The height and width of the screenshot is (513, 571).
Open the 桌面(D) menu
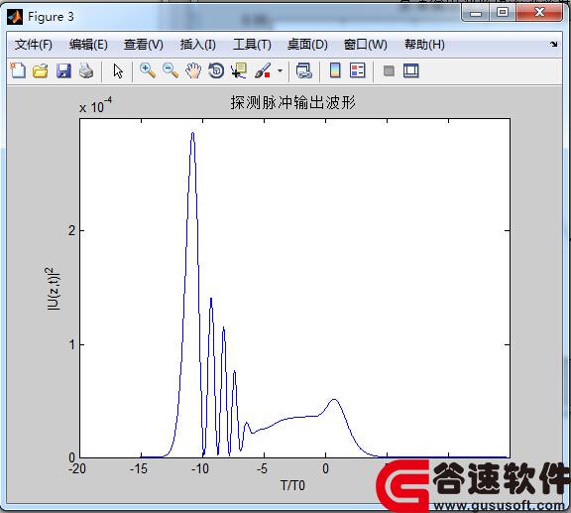(x=307, y=45)
